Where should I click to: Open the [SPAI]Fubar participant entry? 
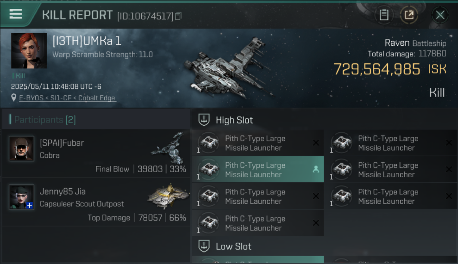point(96,153)
